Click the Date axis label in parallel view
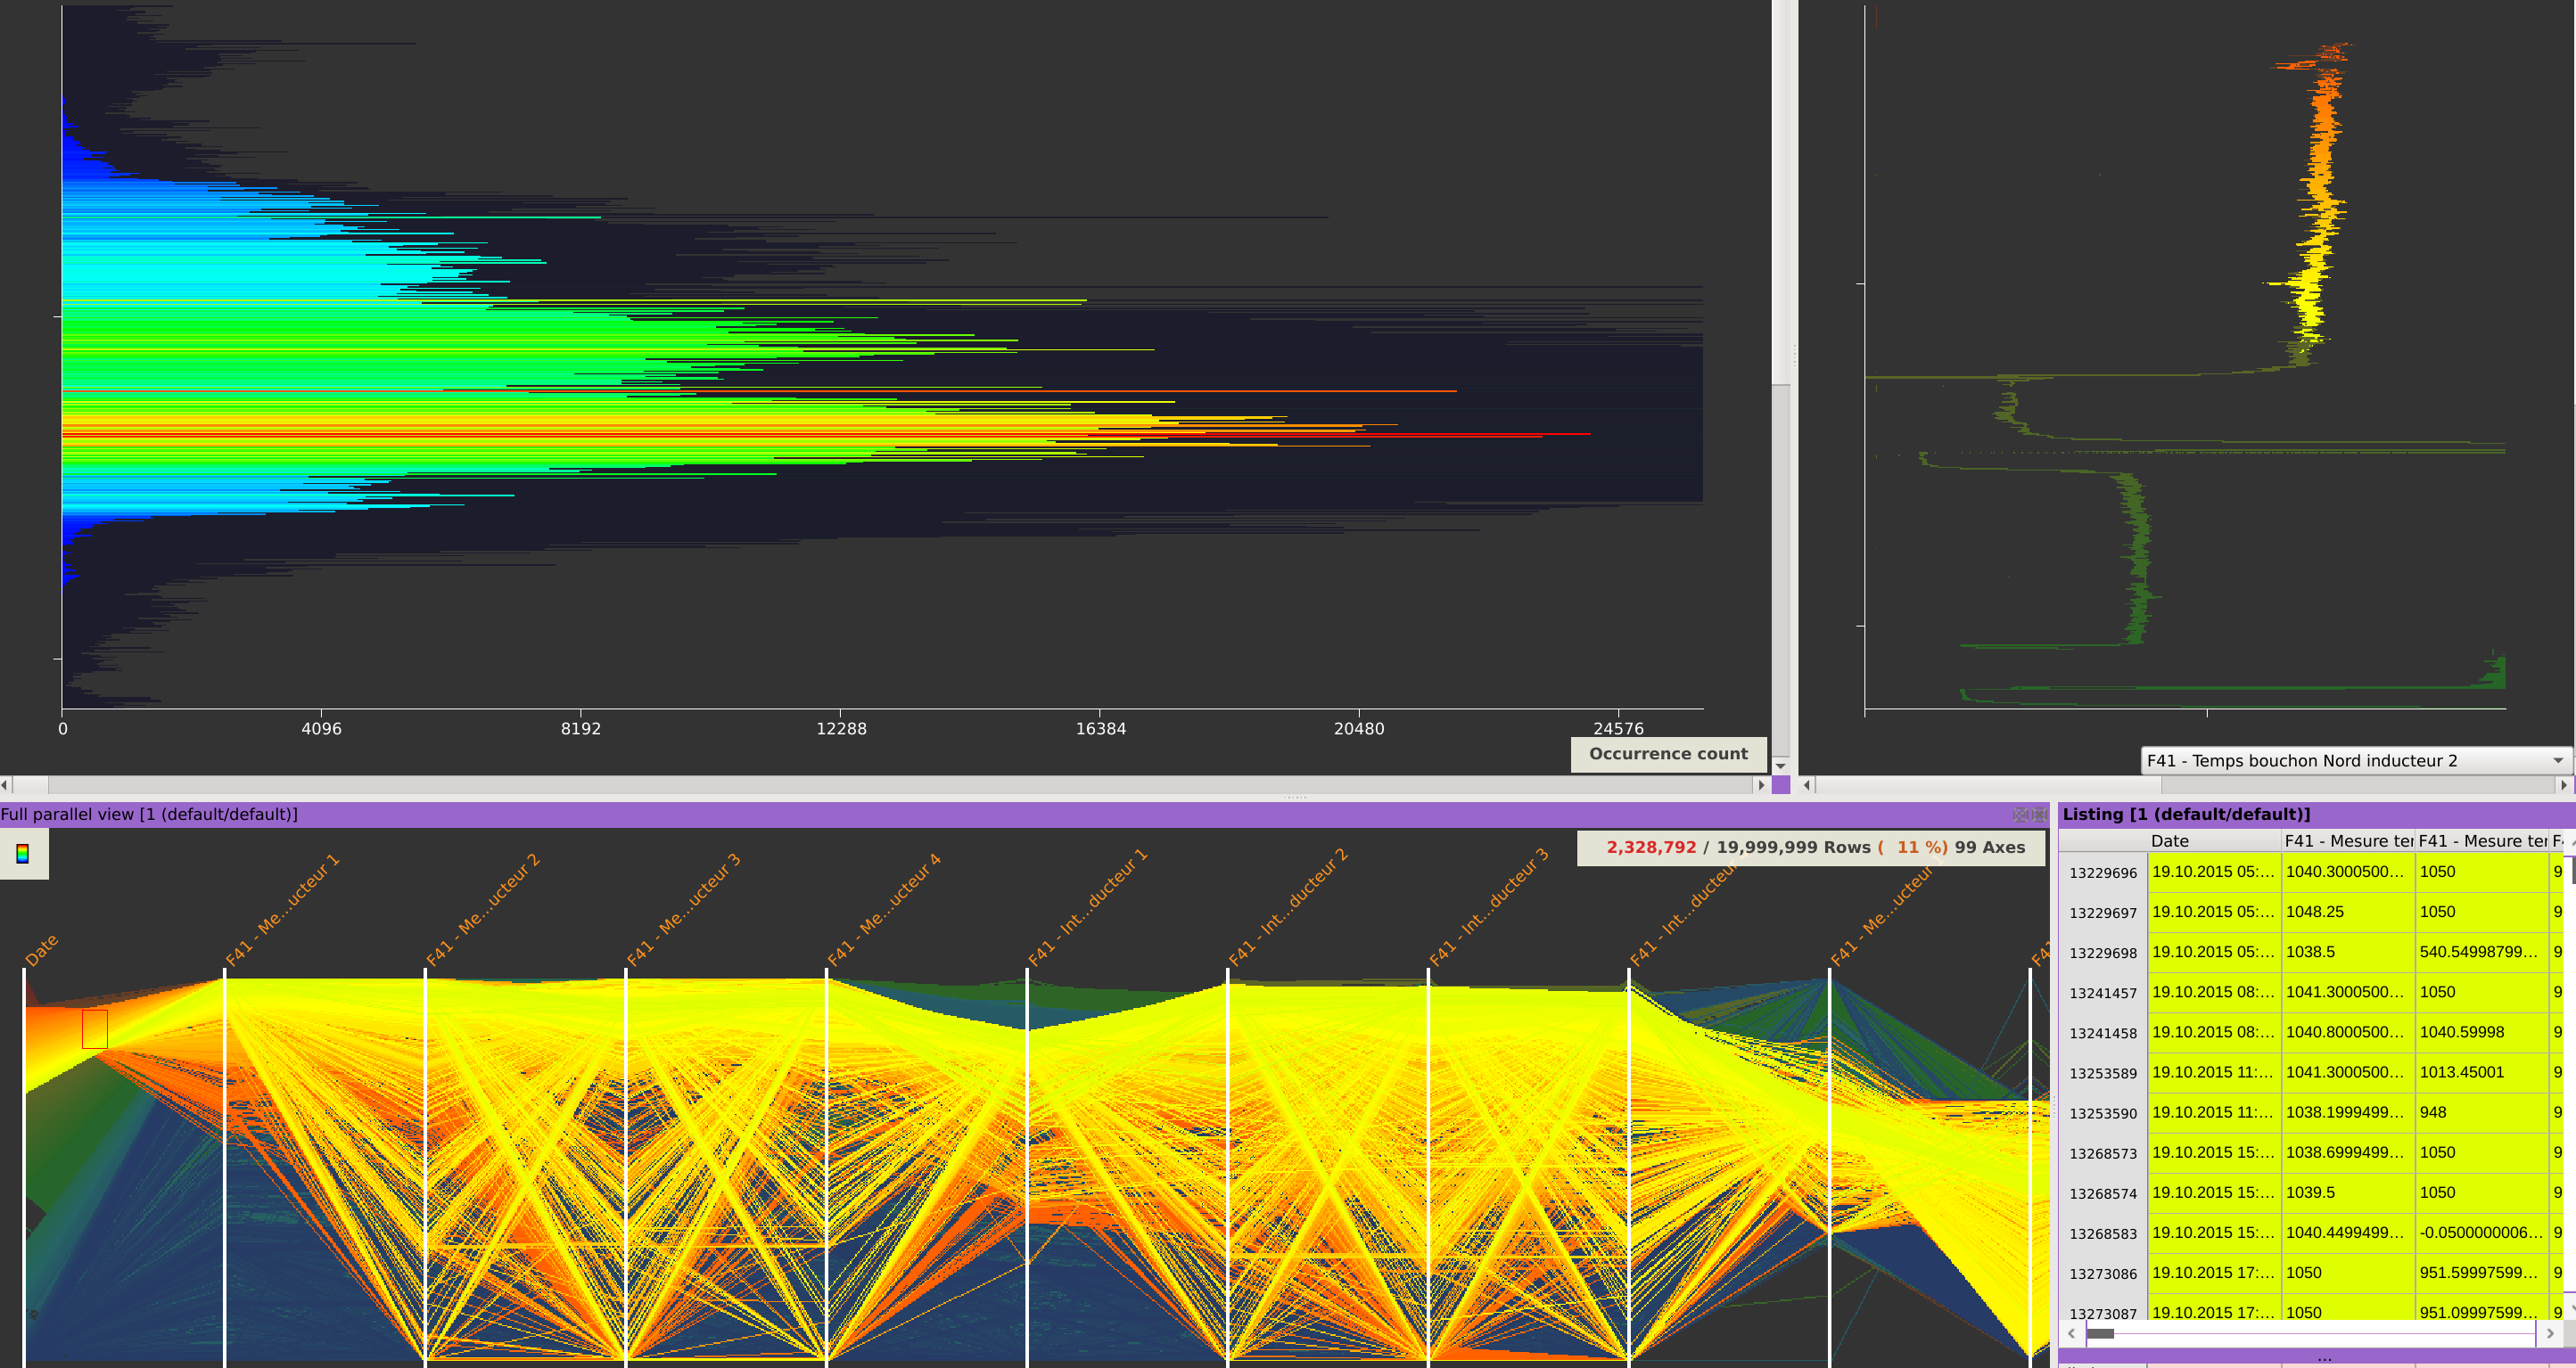Viewport: 2576px width, 1368px height. (42, 949)
